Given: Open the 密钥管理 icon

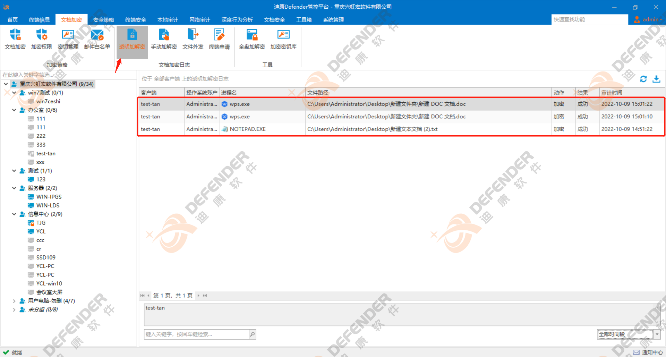Looking at the screenshot, I should click(x=68, y=39).
